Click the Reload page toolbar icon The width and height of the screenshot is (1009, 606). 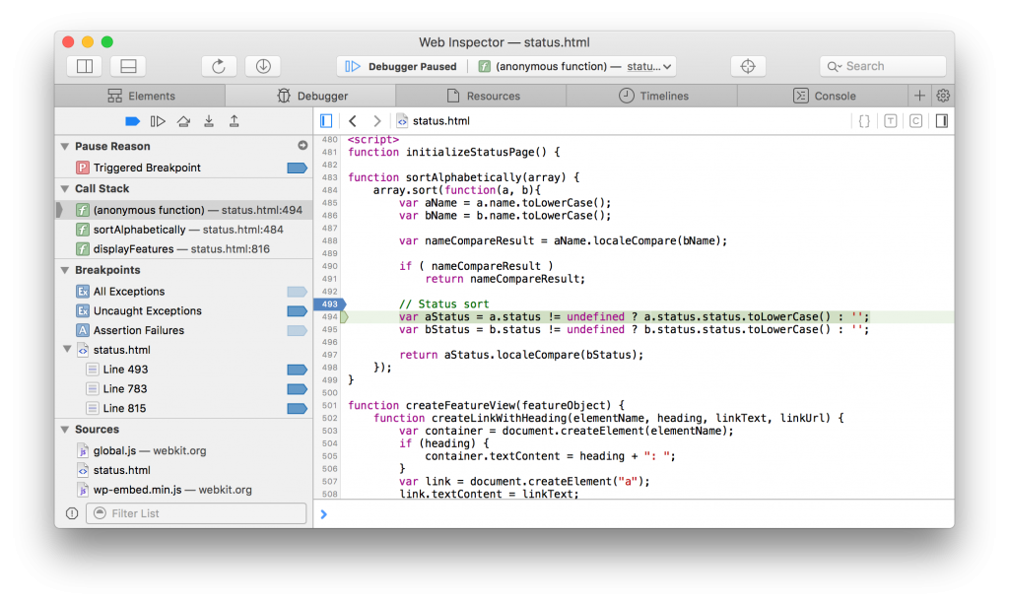[x=219, y=66]
